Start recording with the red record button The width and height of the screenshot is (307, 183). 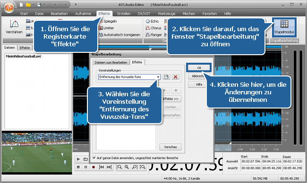click(x=94, y=167)
